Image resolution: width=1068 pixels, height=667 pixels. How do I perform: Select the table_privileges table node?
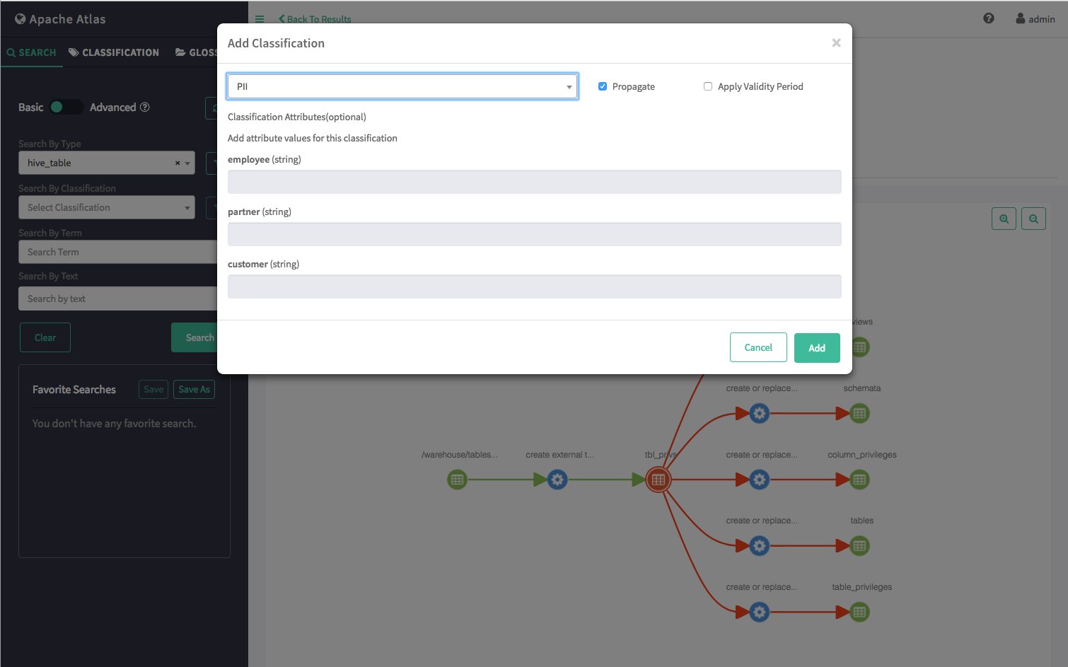tap(859, 612)
